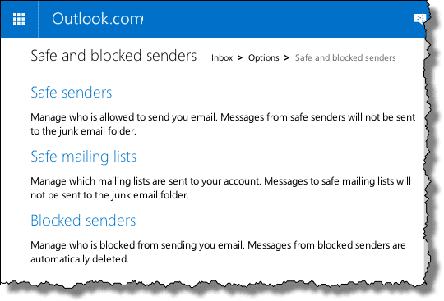Click the 'automatically deleted.' text

point(80,259)
